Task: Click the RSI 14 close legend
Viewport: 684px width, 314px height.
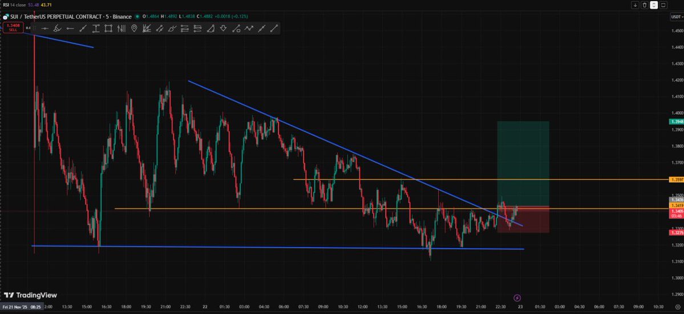Action: coord(14,5)
